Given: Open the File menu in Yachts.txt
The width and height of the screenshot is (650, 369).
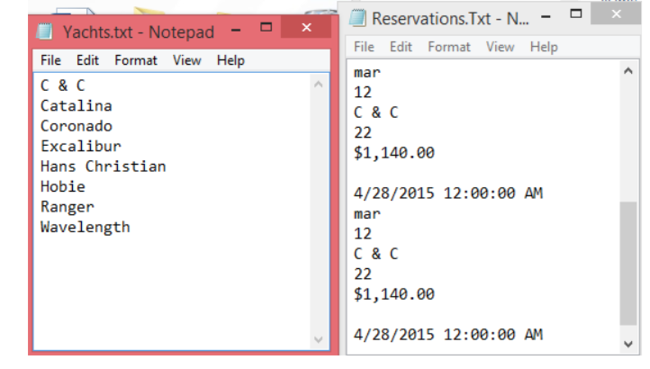Looking at the screenshot, I should coord(51,60).
